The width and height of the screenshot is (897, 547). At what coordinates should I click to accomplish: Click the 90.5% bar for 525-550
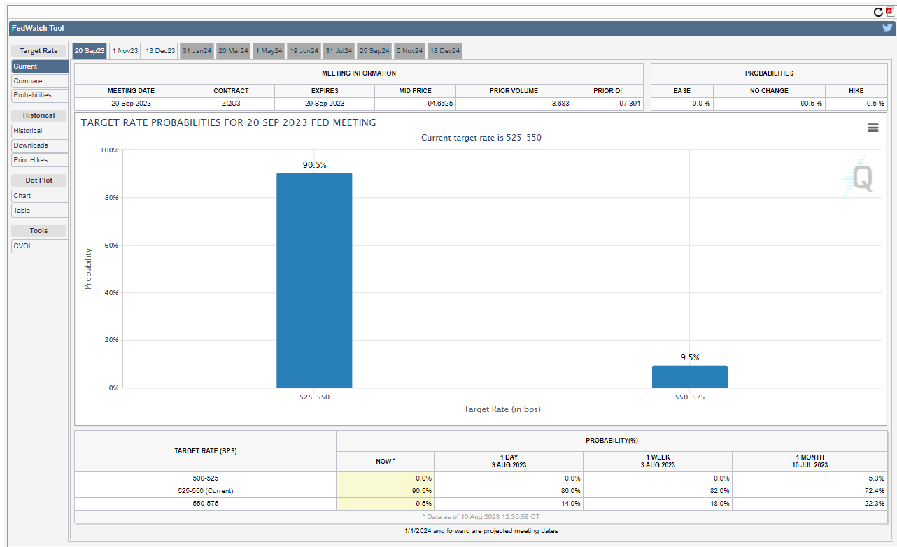pos(314,280)
